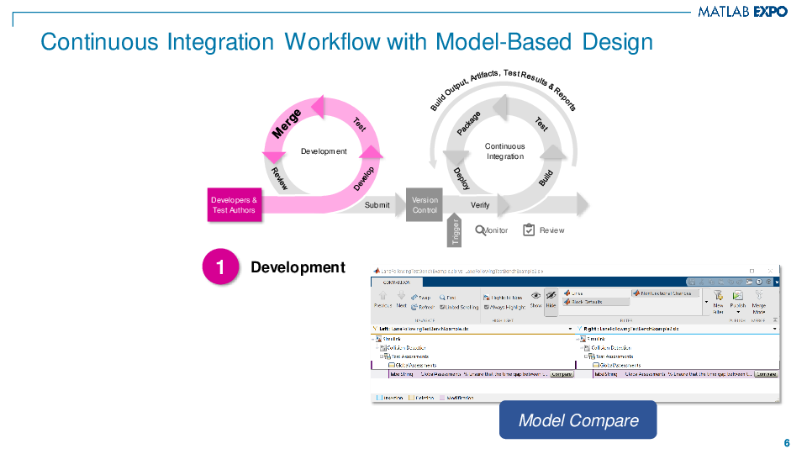This screenshot has height=454, width=807.
Task: Click the Verify arrow label
Action: point(480,205)
